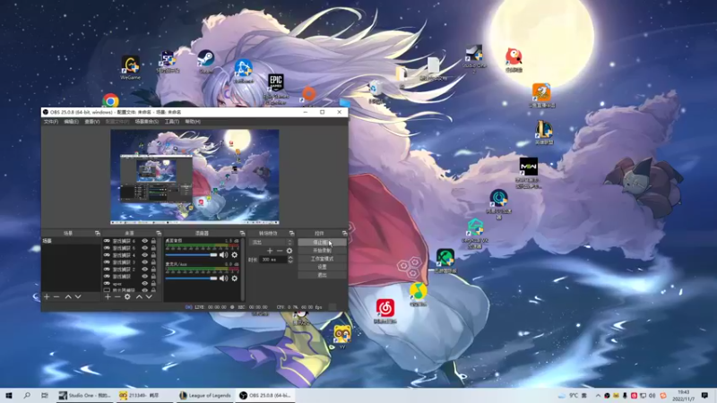Open the 查看(V) menu
This screenshot has width=717, height=403.
click(92, 122)
